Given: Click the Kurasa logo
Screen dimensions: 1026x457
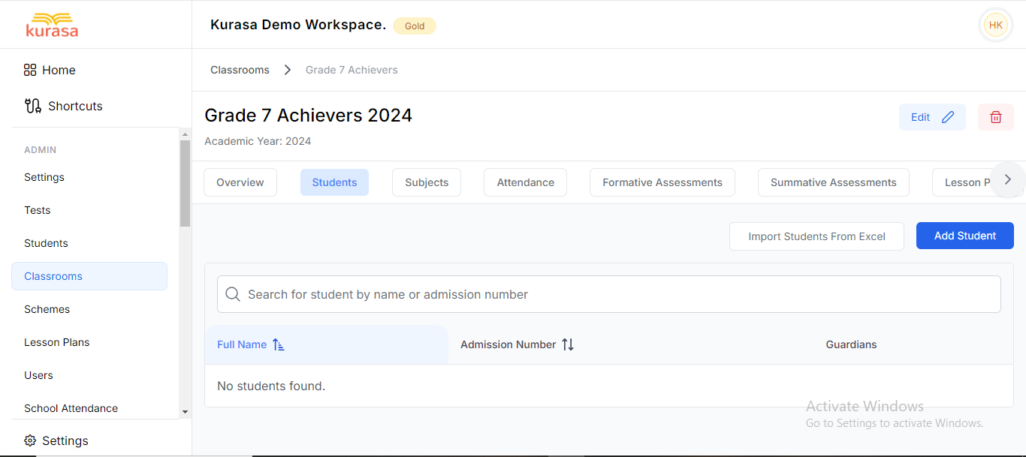Looking at the screenshot, I should pyautogui.click(x=52, y=24).
